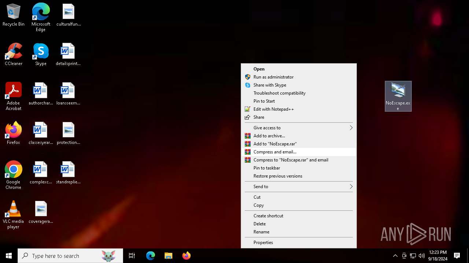Select the complexc... Word document

[x=41, y=173]
